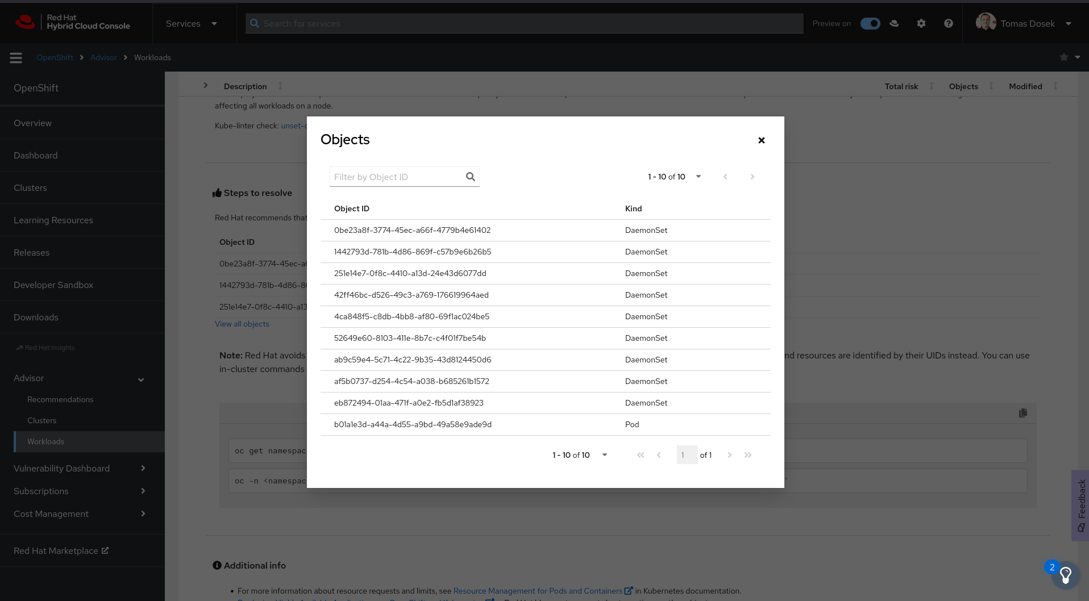
Task: Focus the Filter by Object ID field
Action: click(x=397, y=177)
